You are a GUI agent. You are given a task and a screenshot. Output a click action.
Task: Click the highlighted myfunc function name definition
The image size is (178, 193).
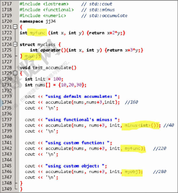tap(37, 33)
